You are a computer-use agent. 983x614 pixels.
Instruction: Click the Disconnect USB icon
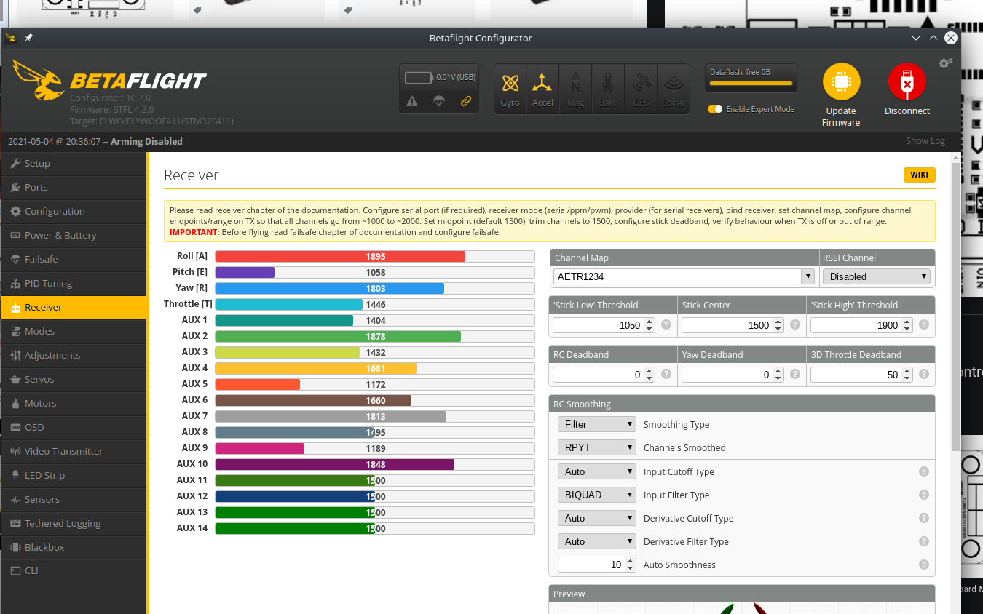(x=907, y=81)
